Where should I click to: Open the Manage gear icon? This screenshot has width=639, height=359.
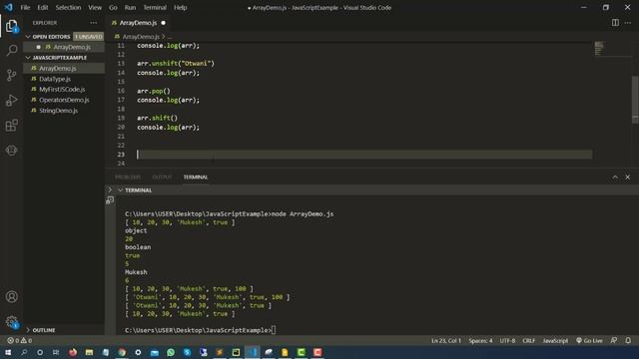pyautogui.click(x=11, y=322)
